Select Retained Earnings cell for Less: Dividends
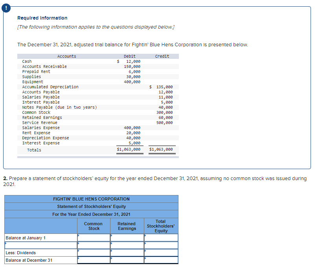The width and height of the screenshot is (320, 268). click(127, 253)
